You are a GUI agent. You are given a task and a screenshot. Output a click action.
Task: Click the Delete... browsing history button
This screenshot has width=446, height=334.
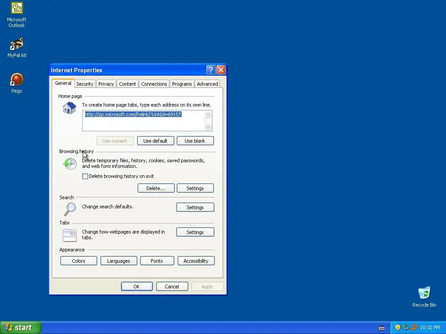pyautogui.click(x=155, y=188)
